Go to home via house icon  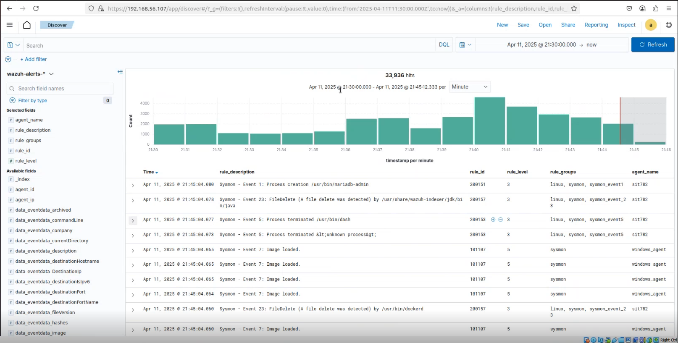[27, 25]
